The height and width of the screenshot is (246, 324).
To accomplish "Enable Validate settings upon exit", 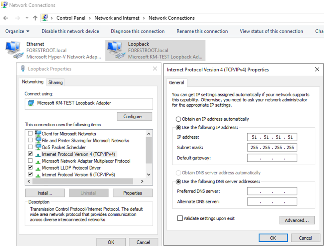I will (x=180, y=218).
